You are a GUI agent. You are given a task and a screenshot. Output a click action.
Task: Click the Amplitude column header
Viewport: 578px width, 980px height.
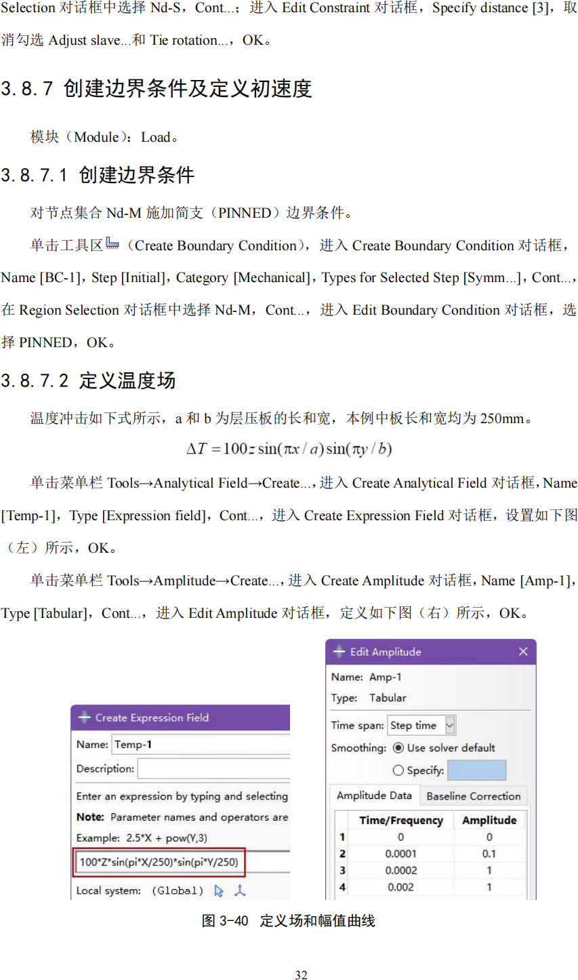click(489, 820)
